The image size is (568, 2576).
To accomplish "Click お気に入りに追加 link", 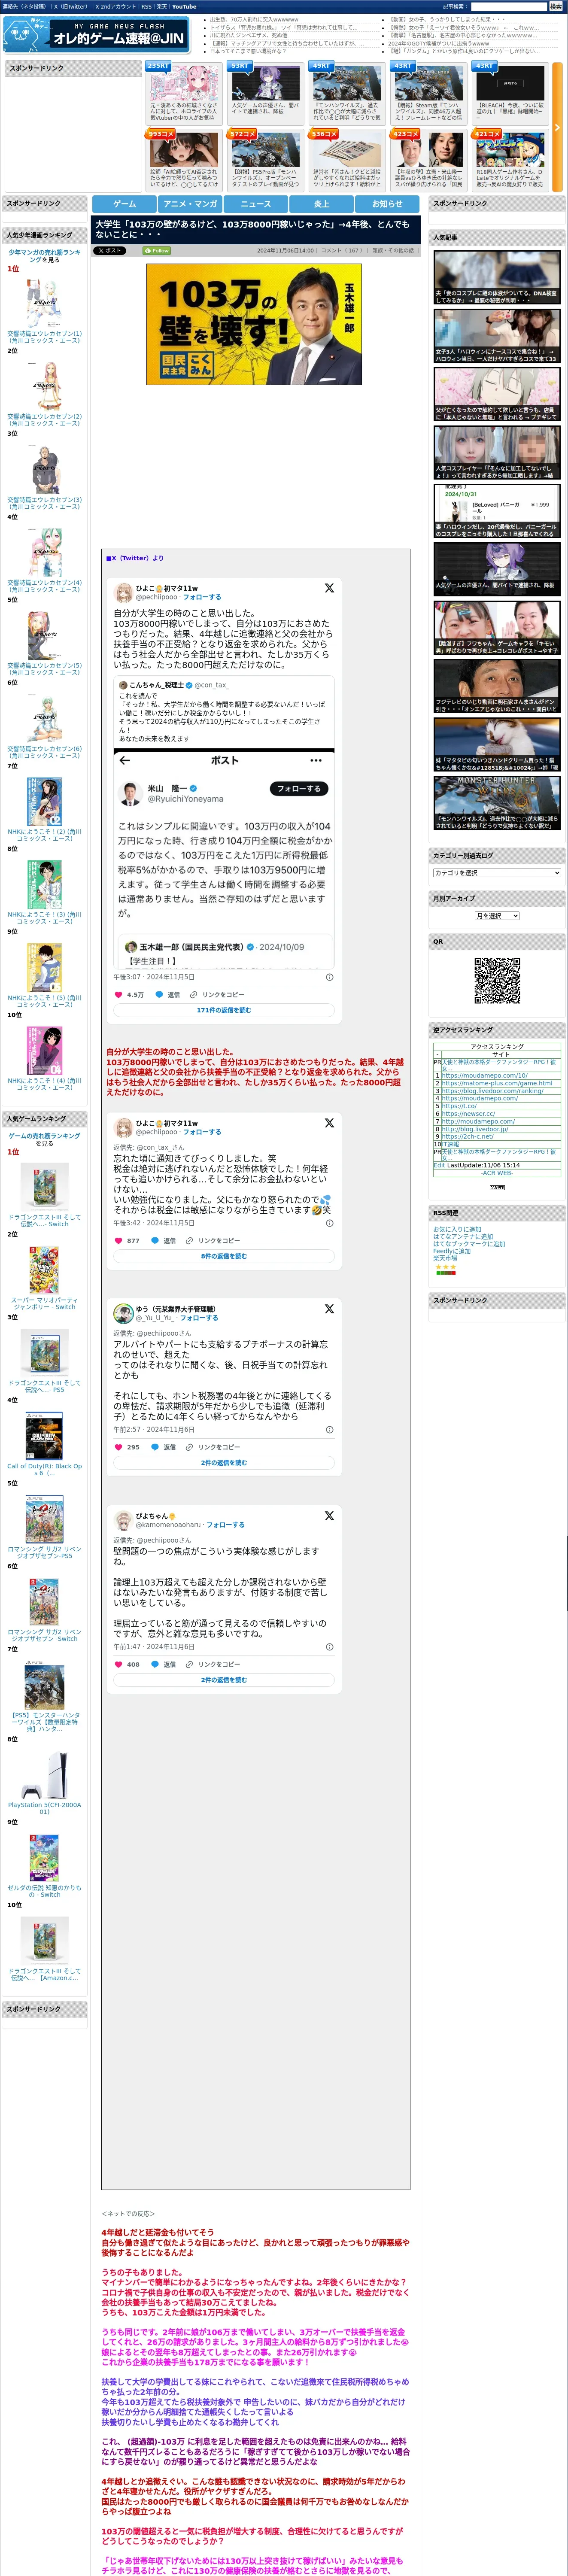I will click(457, 1229).
